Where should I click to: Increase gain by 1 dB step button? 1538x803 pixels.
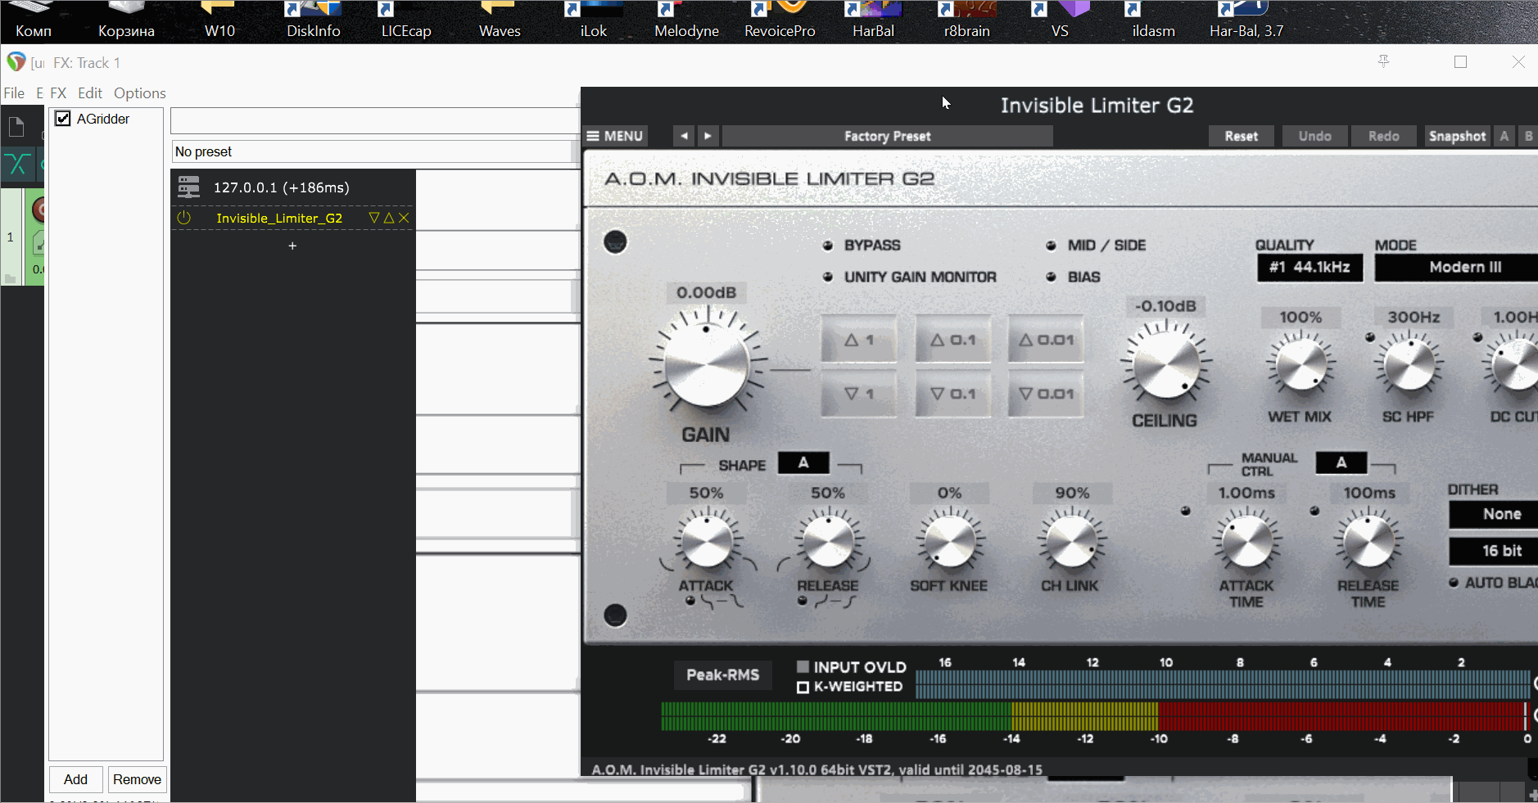pyautogui.click(x=859, y=340)
